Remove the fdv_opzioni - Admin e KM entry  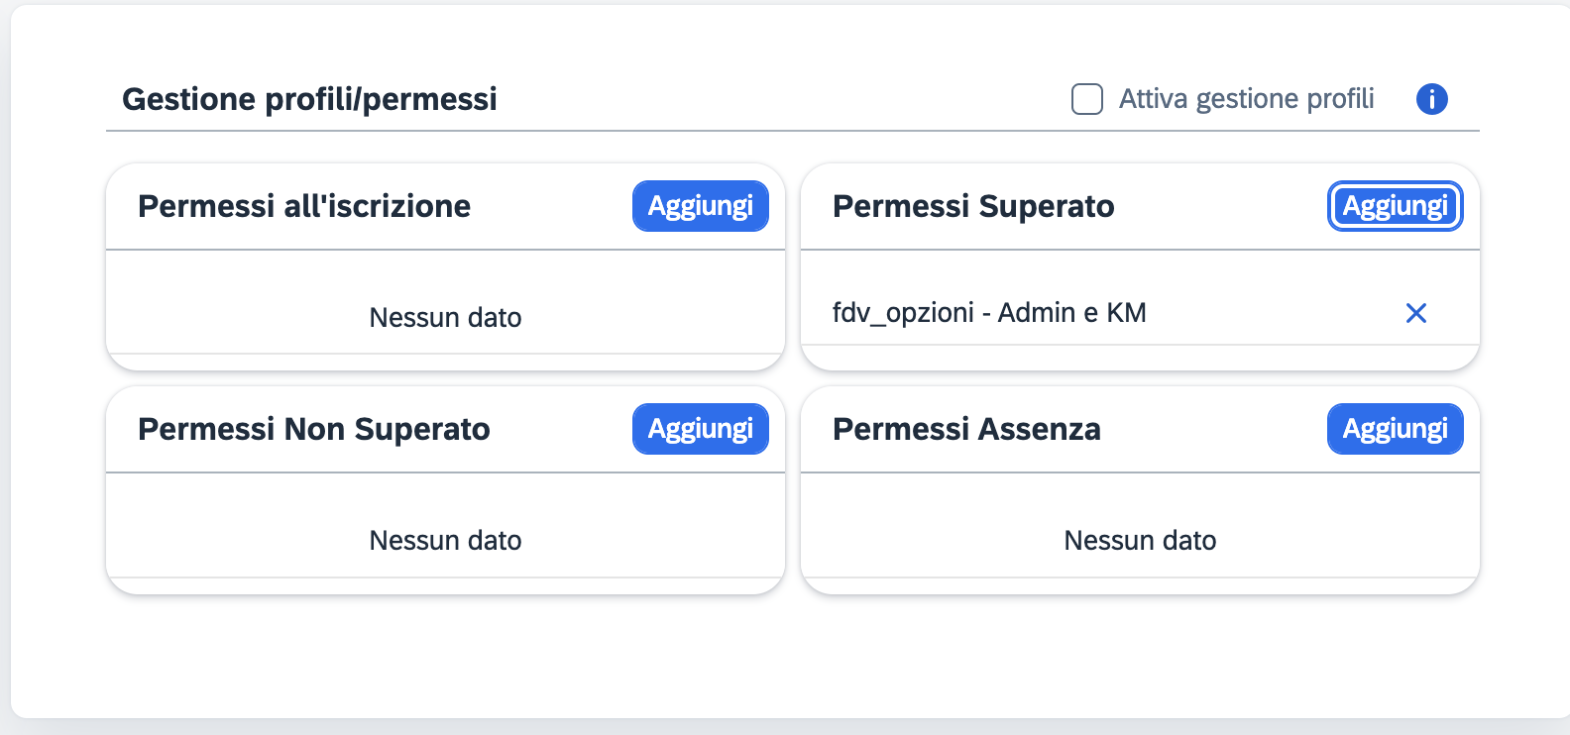[1416, 313]
